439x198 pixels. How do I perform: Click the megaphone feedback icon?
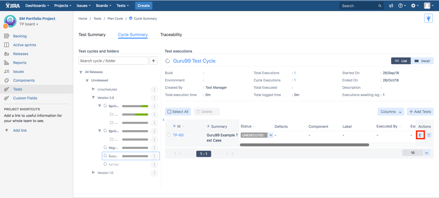(x=391, y=6)
